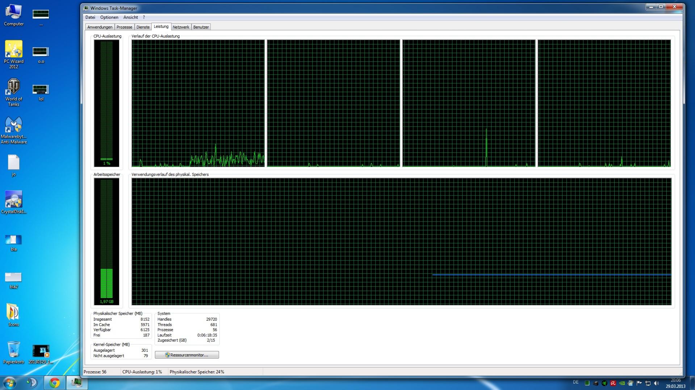Open the Datei menu
The width and height of the screenshot is (695, 390).
click(x=90, y=17)
